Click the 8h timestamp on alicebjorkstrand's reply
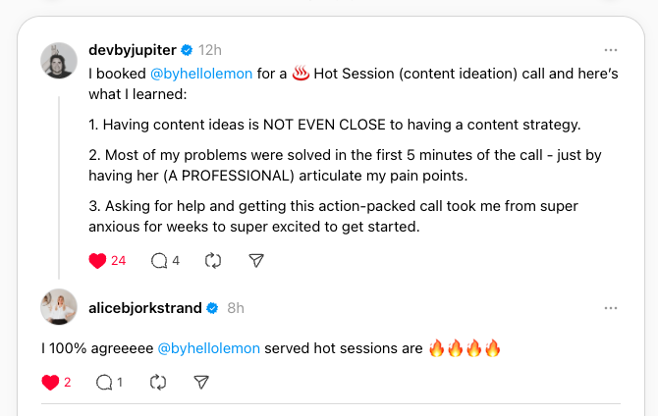This screenshot has width=658, height=416. point(236,308)
